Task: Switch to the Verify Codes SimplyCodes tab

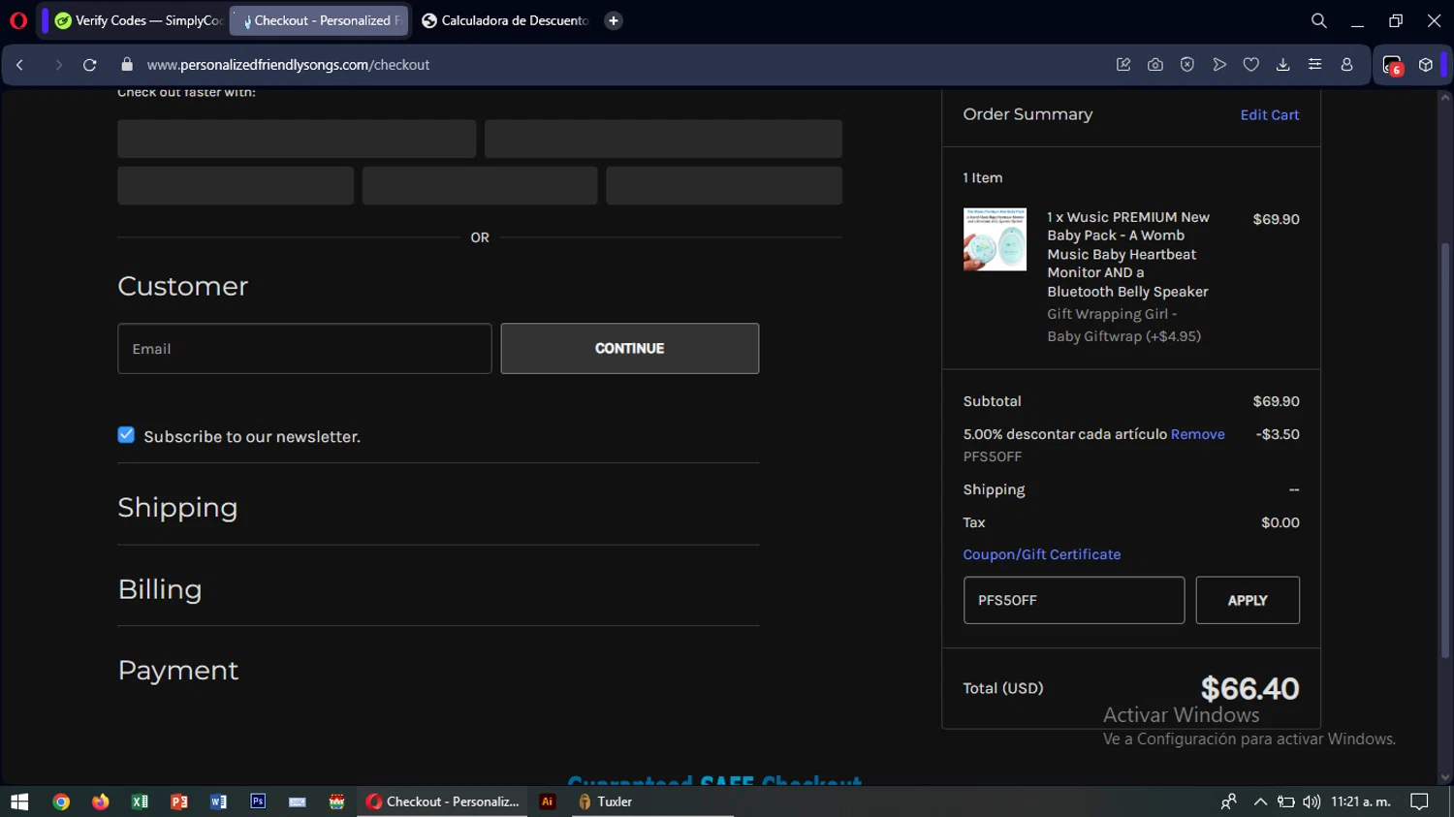Action: [x=138, y=20]
